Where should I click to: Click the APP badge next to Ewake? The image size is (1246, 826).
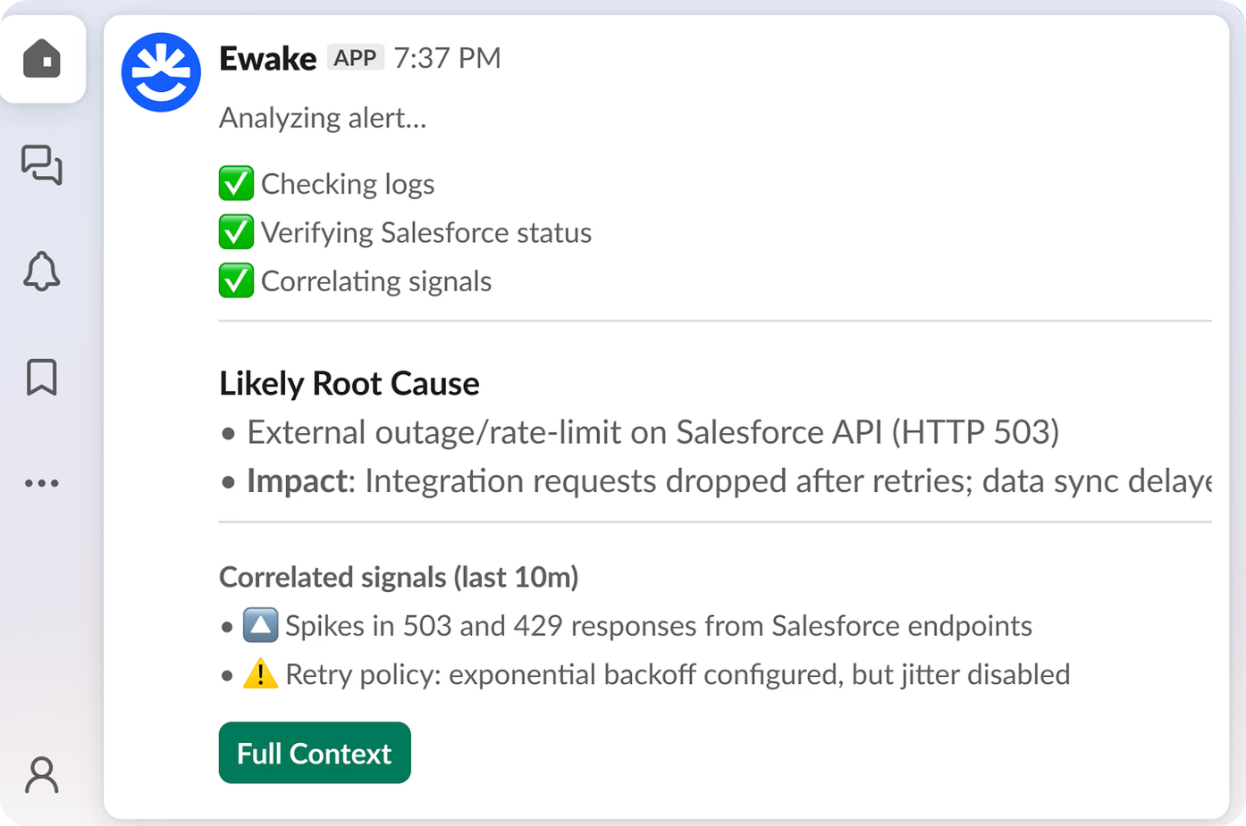pyautogui.click(x=355, y=58)
